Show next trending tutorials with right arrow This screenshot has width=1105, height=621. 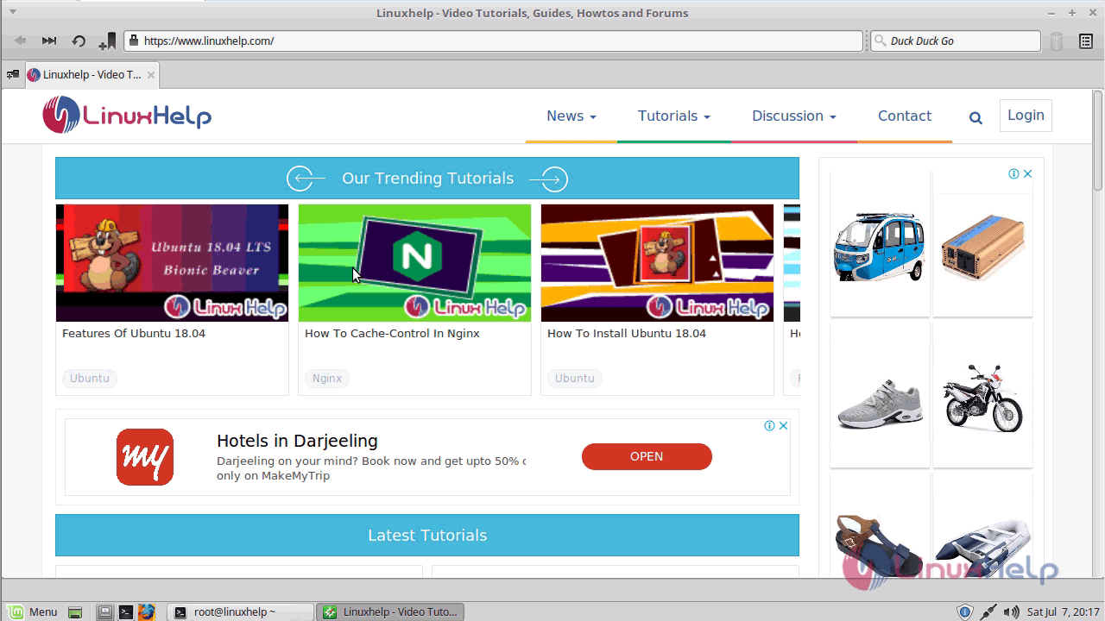point(549,179)
